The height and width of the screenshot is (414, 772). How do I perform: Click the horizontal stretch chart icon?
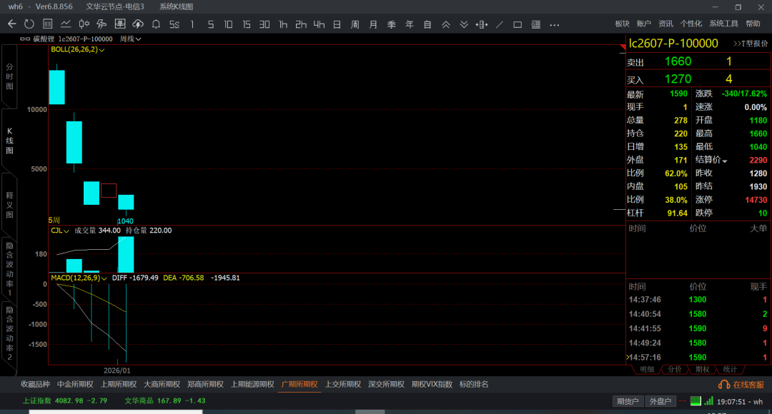click(x=482, y=24)
